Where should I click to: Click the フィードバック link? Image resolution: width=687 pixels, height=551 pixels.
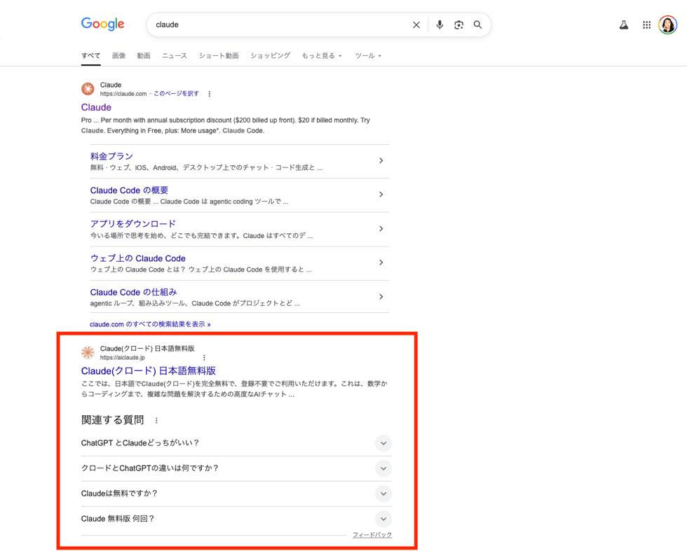pos(372,535)
